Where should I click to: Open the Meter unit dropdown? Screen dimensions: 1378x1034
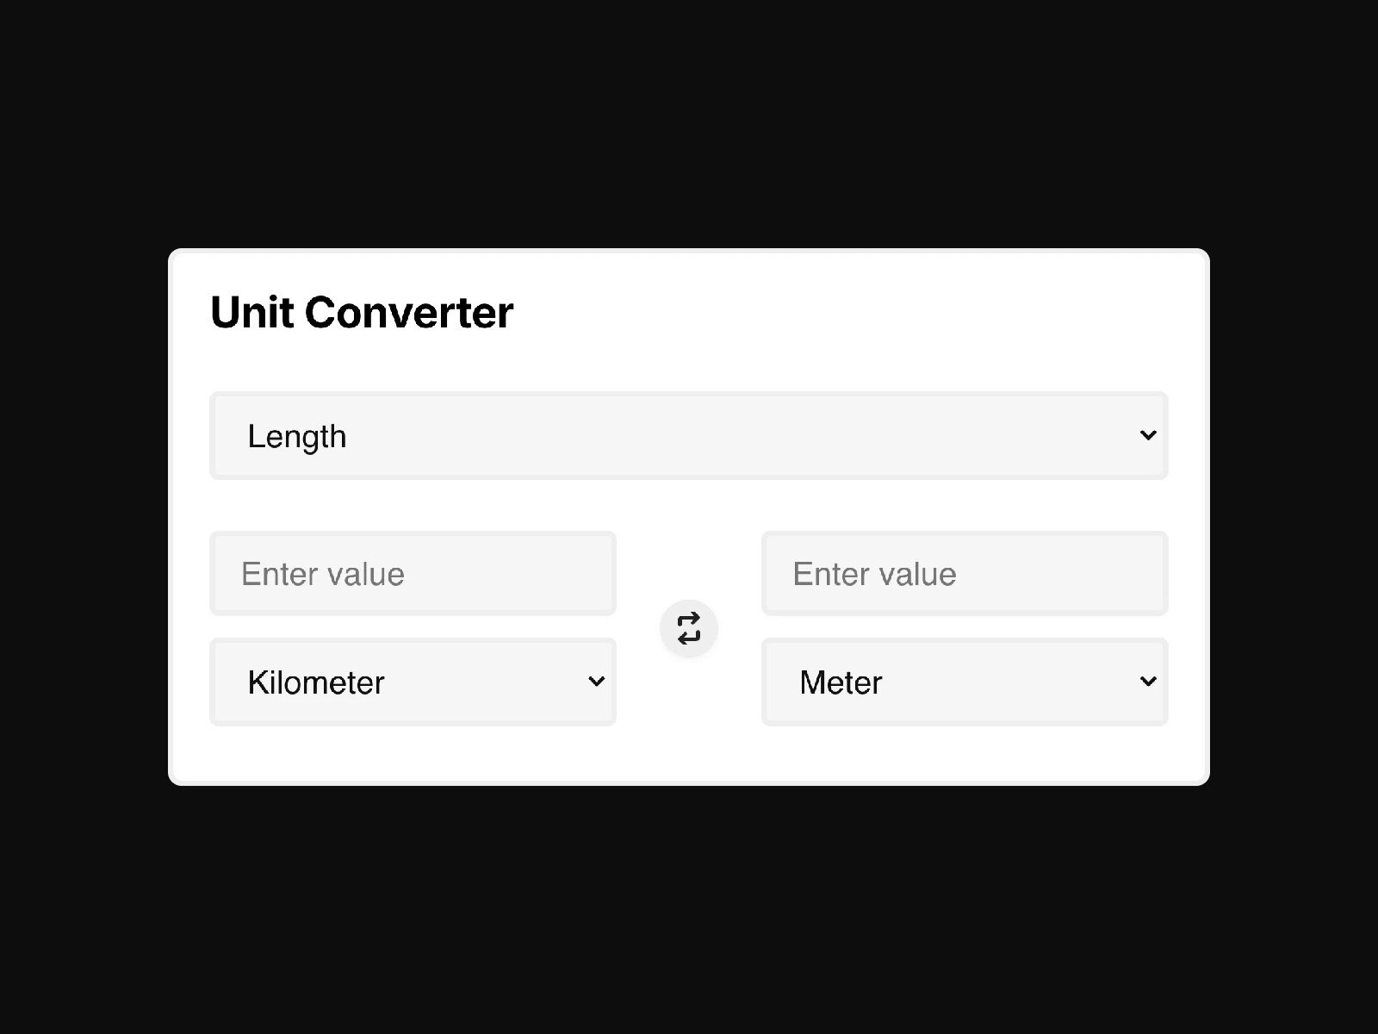[x=964, y=682]
